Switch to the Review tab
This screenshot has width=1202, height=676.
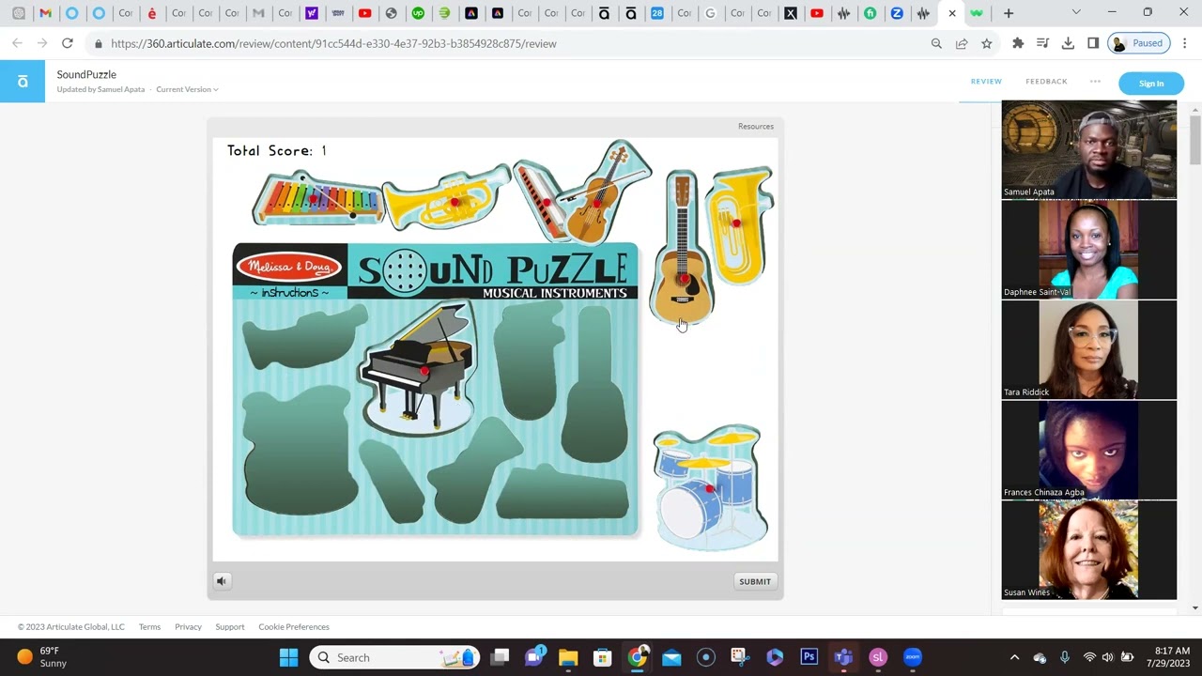point(986,82)
